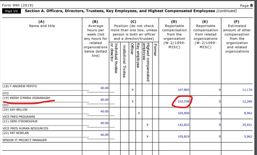Click the Key employee checkbox for Kay Bellor

point(138,113)
